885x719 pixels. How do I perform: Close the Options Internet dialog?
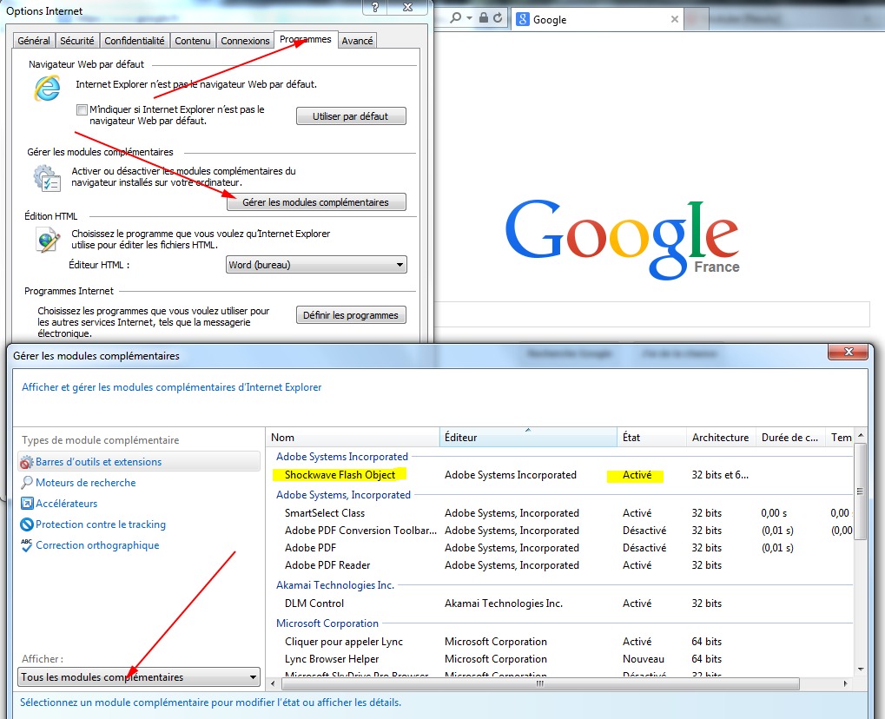(x=408, y=7)
